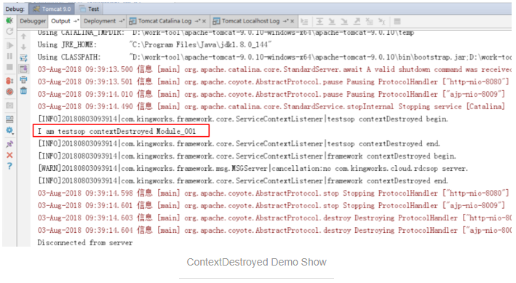Click the Deployment tab pin arrow
The image size is (516, 283).
pos(122,21)
